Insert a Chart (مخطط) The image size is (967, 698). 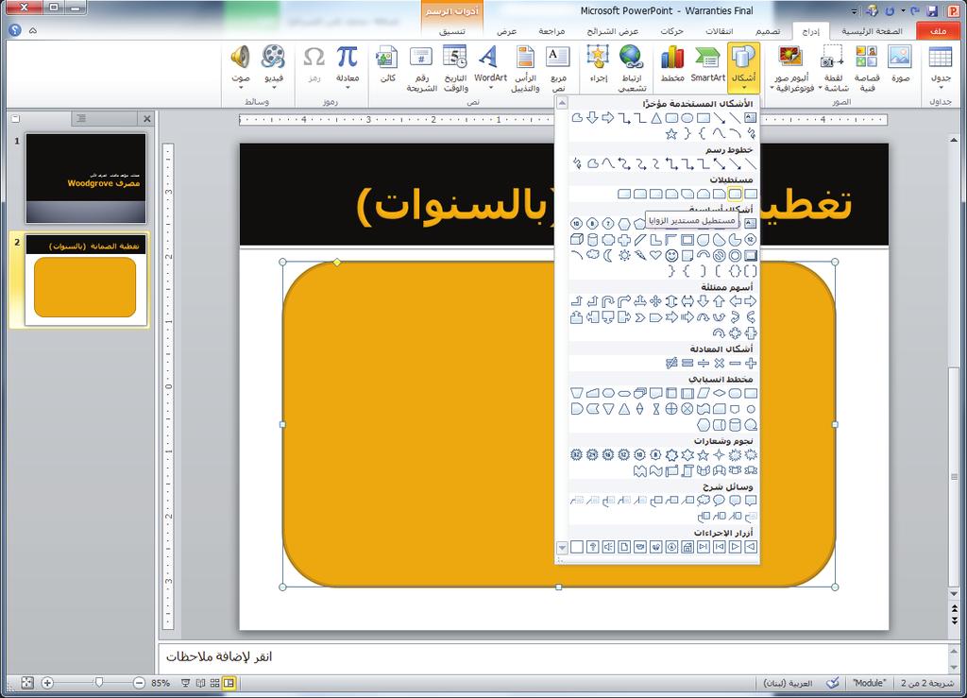click(x=672, y=64)
